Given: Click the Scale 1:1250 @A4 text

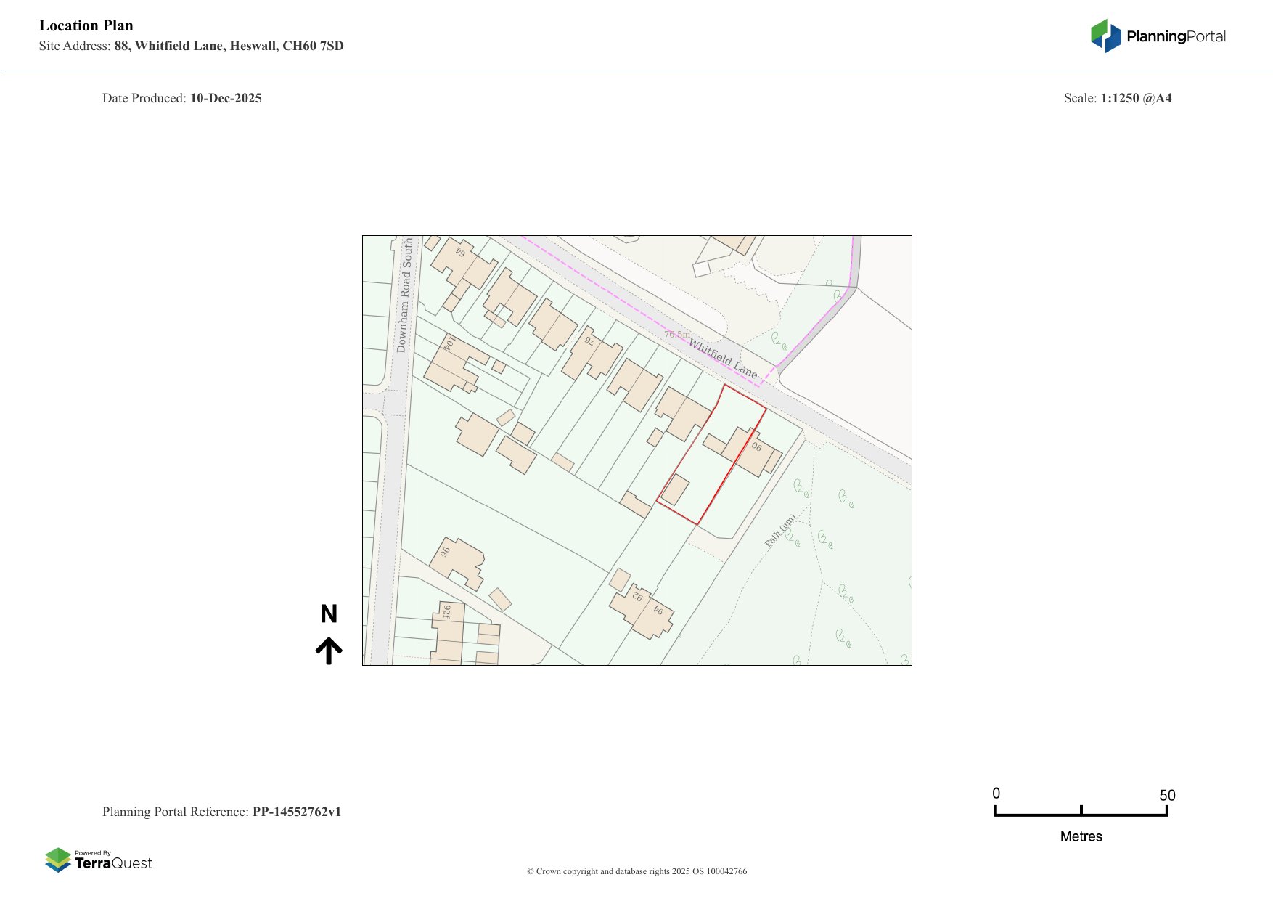Looking at the screenshot, I should [1118, 98].
